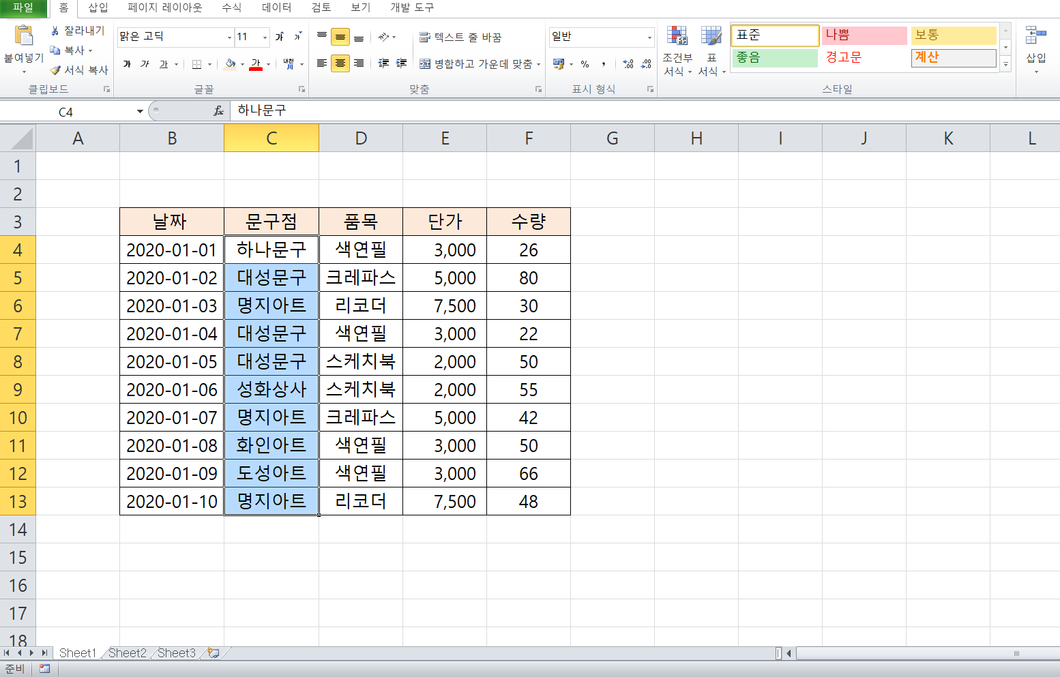
Task: Click the formula bar showing 하나문구
Action: click(x=645, y=110)
